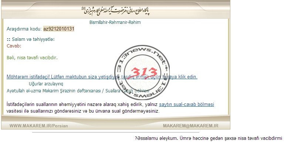Click WWW.MAKAREM.IR/Persian footer address
Viewport: 284px width, 145px height.
(x=39, y=126)
